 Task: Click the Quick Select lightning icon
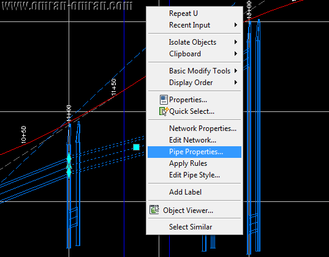[164, 111]
